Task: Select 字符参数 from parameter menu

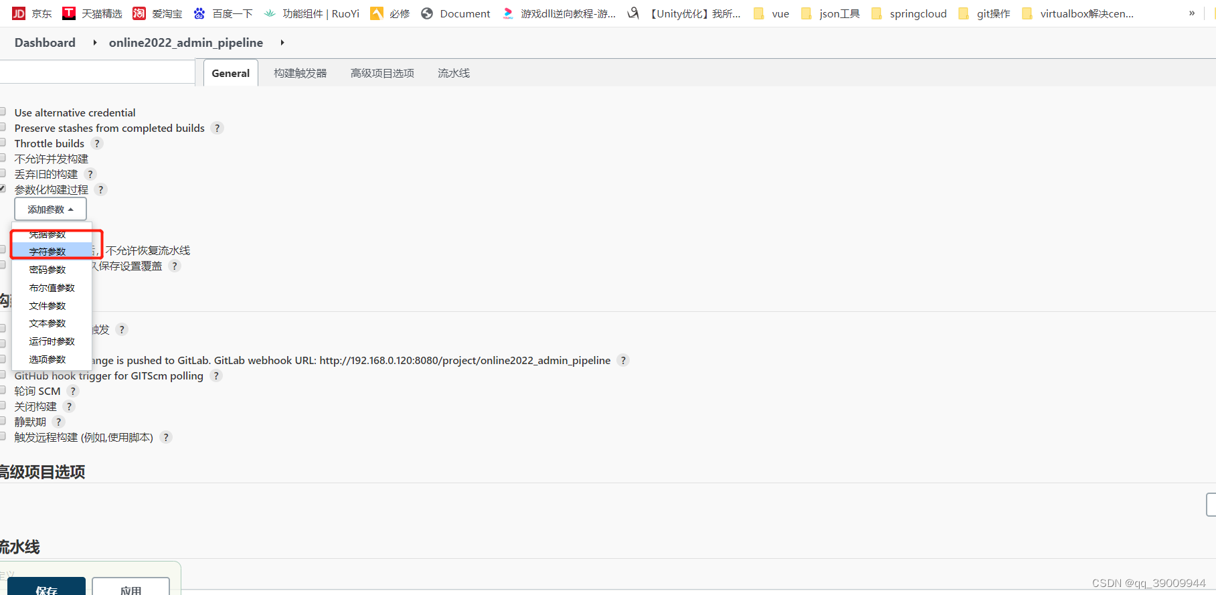Action: pos(52,251)
